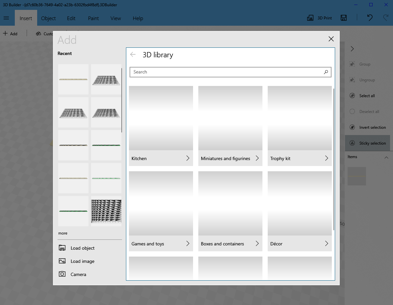Screen dimensions: 393x305
Task: Click the Invert selection icon
Action: tap(352, 127)
